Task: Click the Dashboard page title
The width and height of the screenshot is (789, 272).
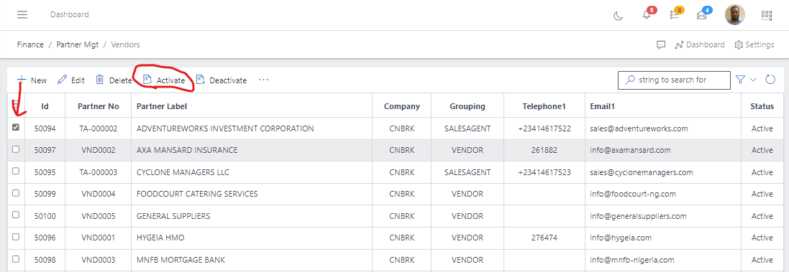Action: coord(70,14)
